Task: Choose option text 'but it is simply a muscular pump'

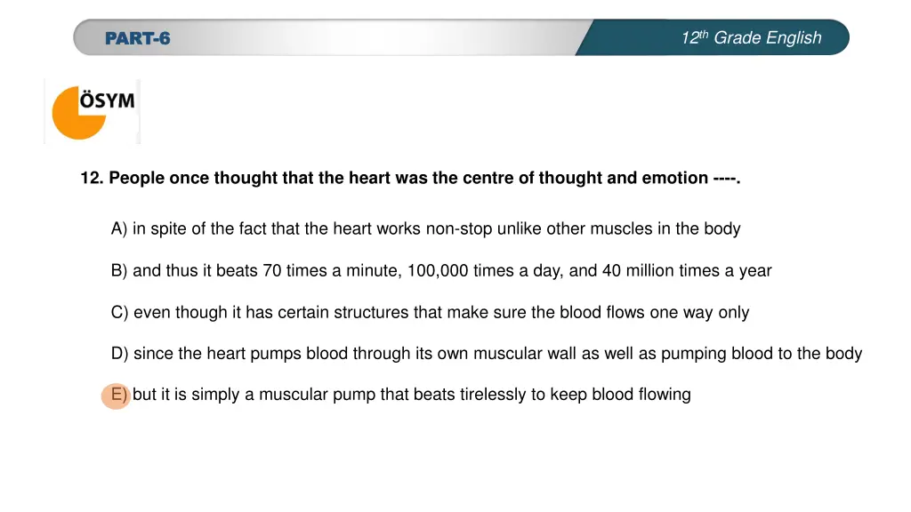Action: click(x=411, y=395)
